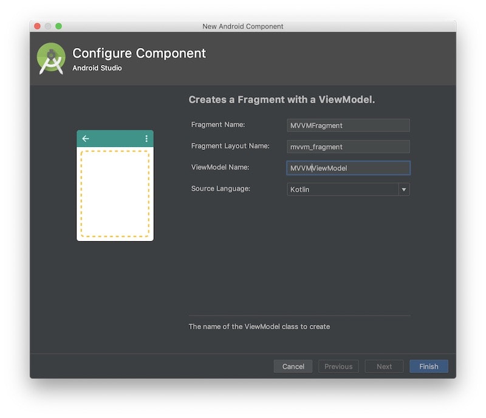
Task: Click the Cancel button
Action: [x=293, y=366]
